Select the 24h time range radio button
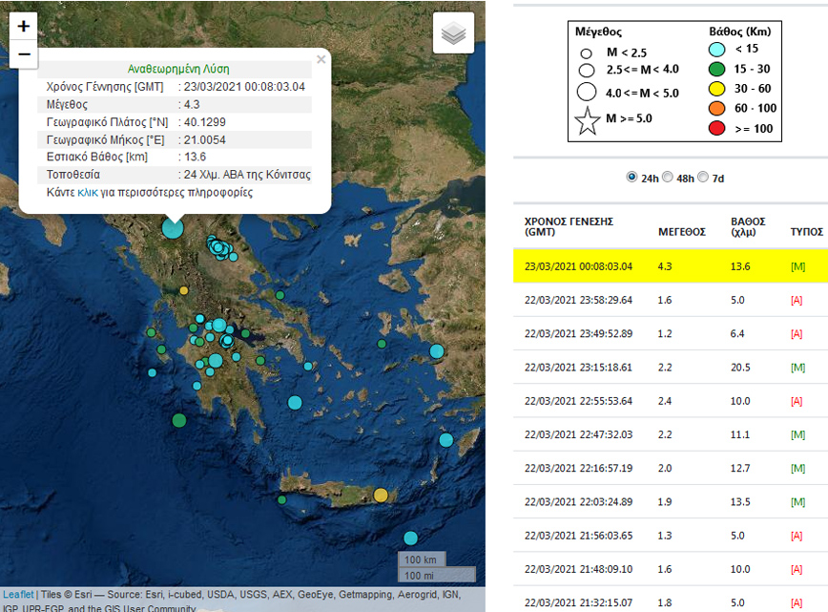828x612 pixels. [631, 178]
